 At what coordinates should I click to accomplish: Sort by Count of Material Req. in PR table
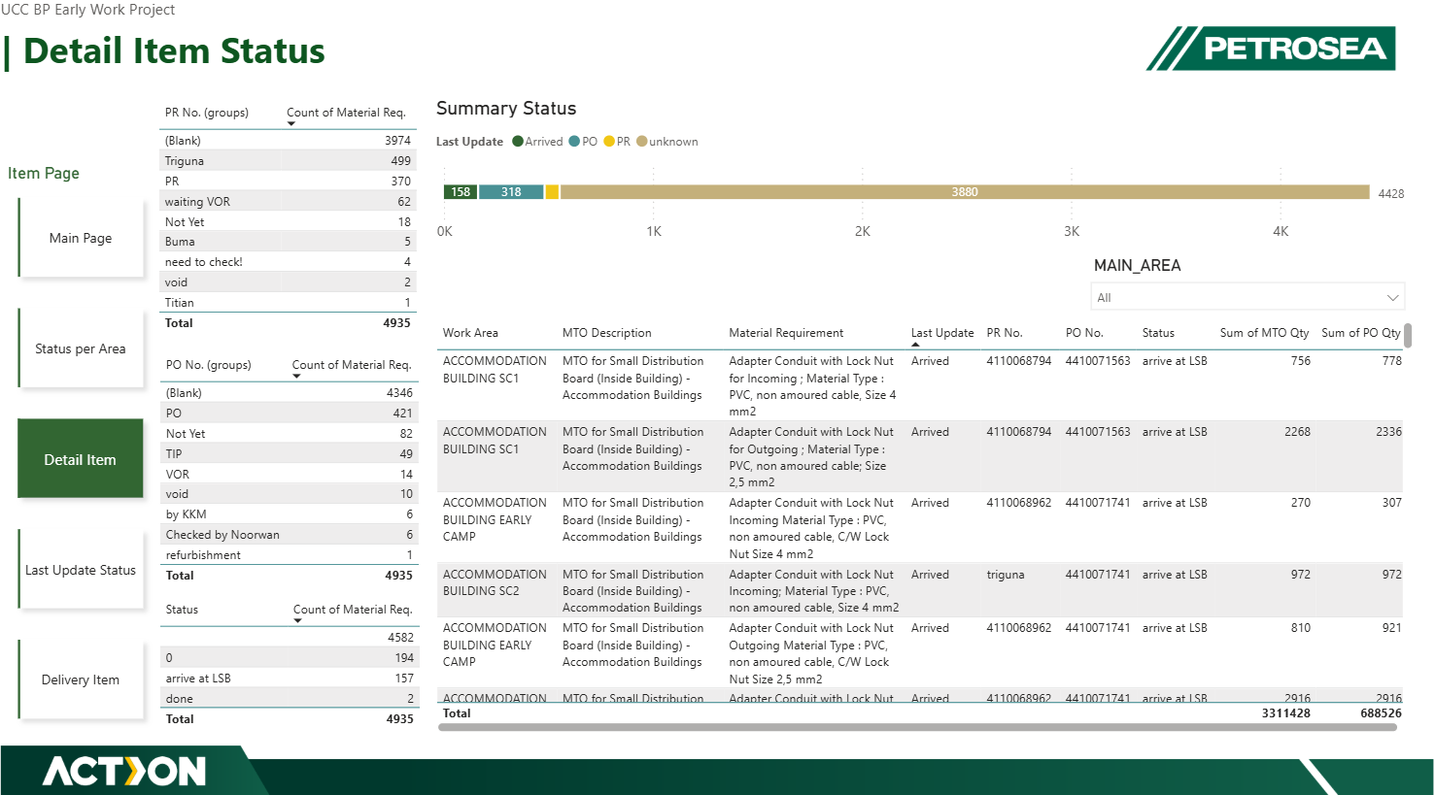point(346,113)
